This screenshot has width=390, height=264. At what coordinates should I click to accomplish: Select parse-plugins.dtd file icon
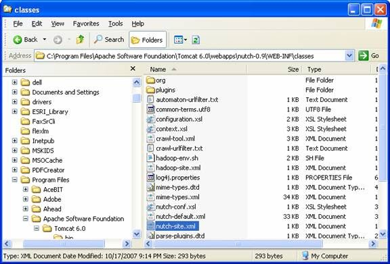pos(151,235)
